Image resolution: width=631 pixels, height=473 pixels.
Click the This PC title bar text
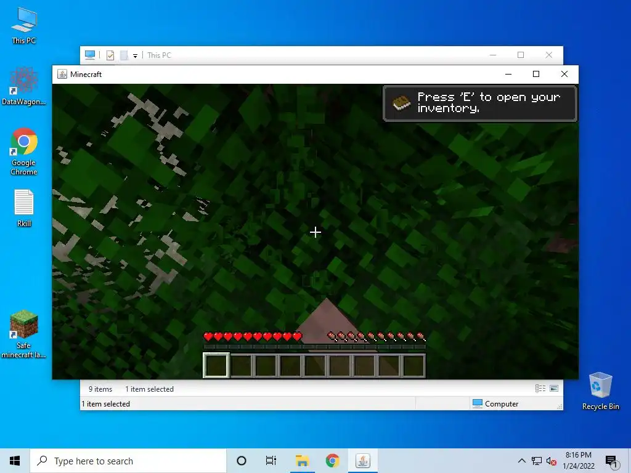(159, 55)
